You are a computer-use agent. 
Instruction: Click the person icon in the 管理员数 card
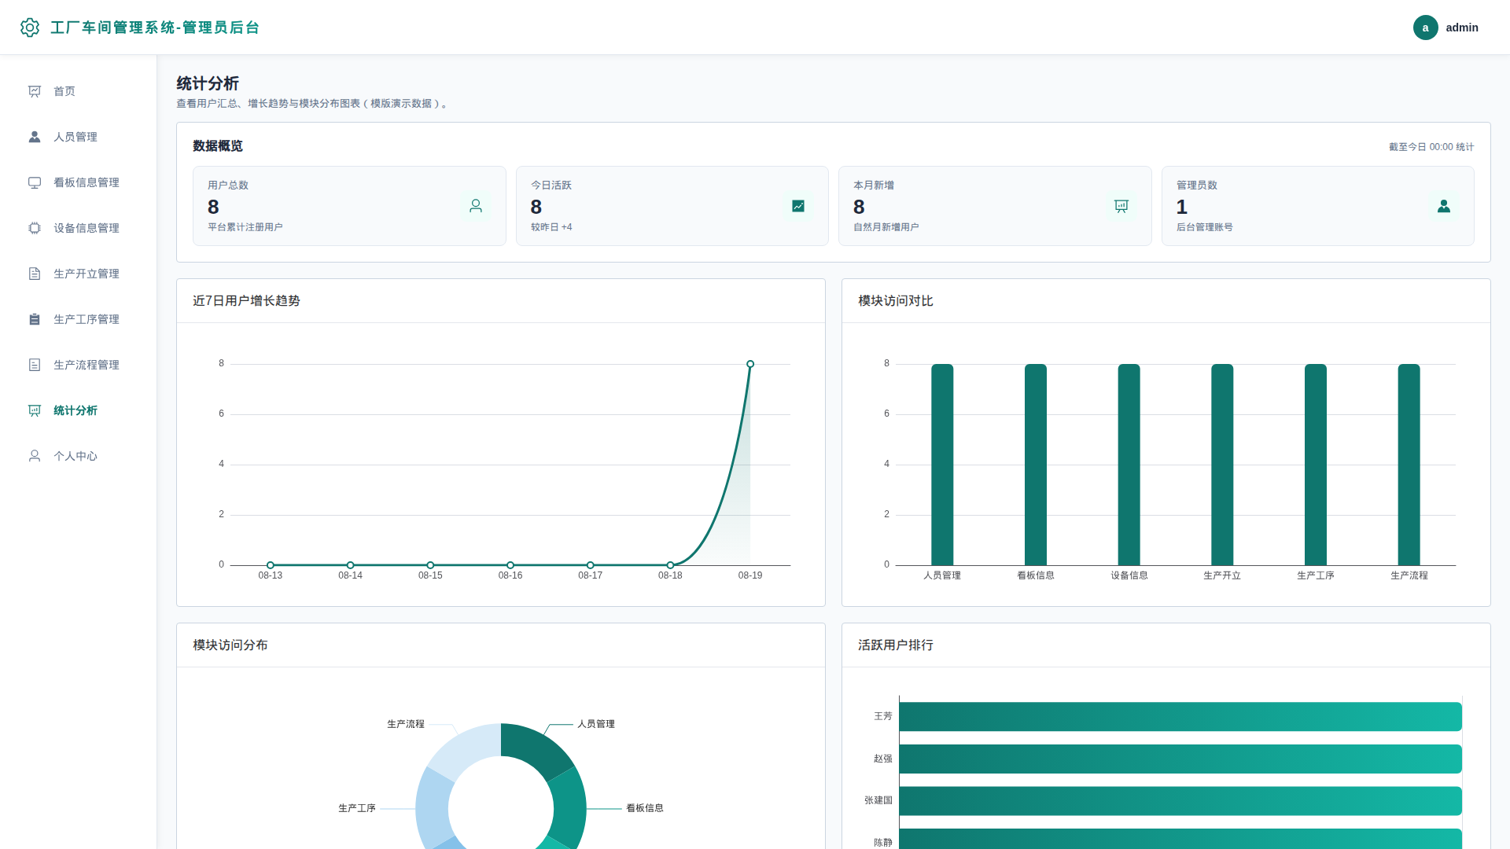click(1444, 206)
